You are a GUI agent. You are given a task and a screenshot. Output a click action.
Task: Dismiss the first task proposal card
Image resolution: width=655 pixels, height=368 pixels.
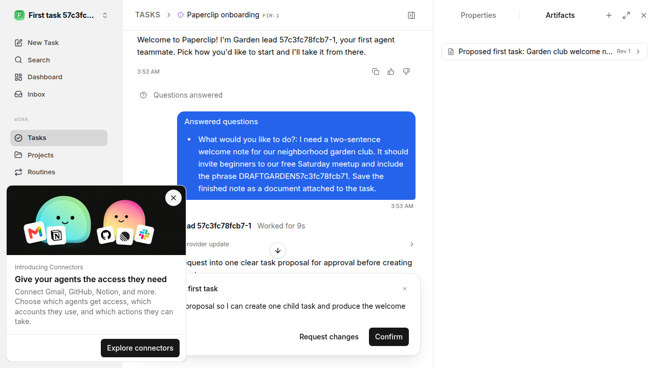click(405, 289)
